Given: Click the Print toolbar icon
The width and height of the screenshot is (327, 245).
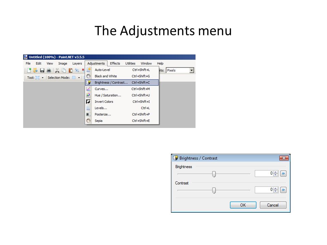Looking at the screenshot, I should click(49, 70).
